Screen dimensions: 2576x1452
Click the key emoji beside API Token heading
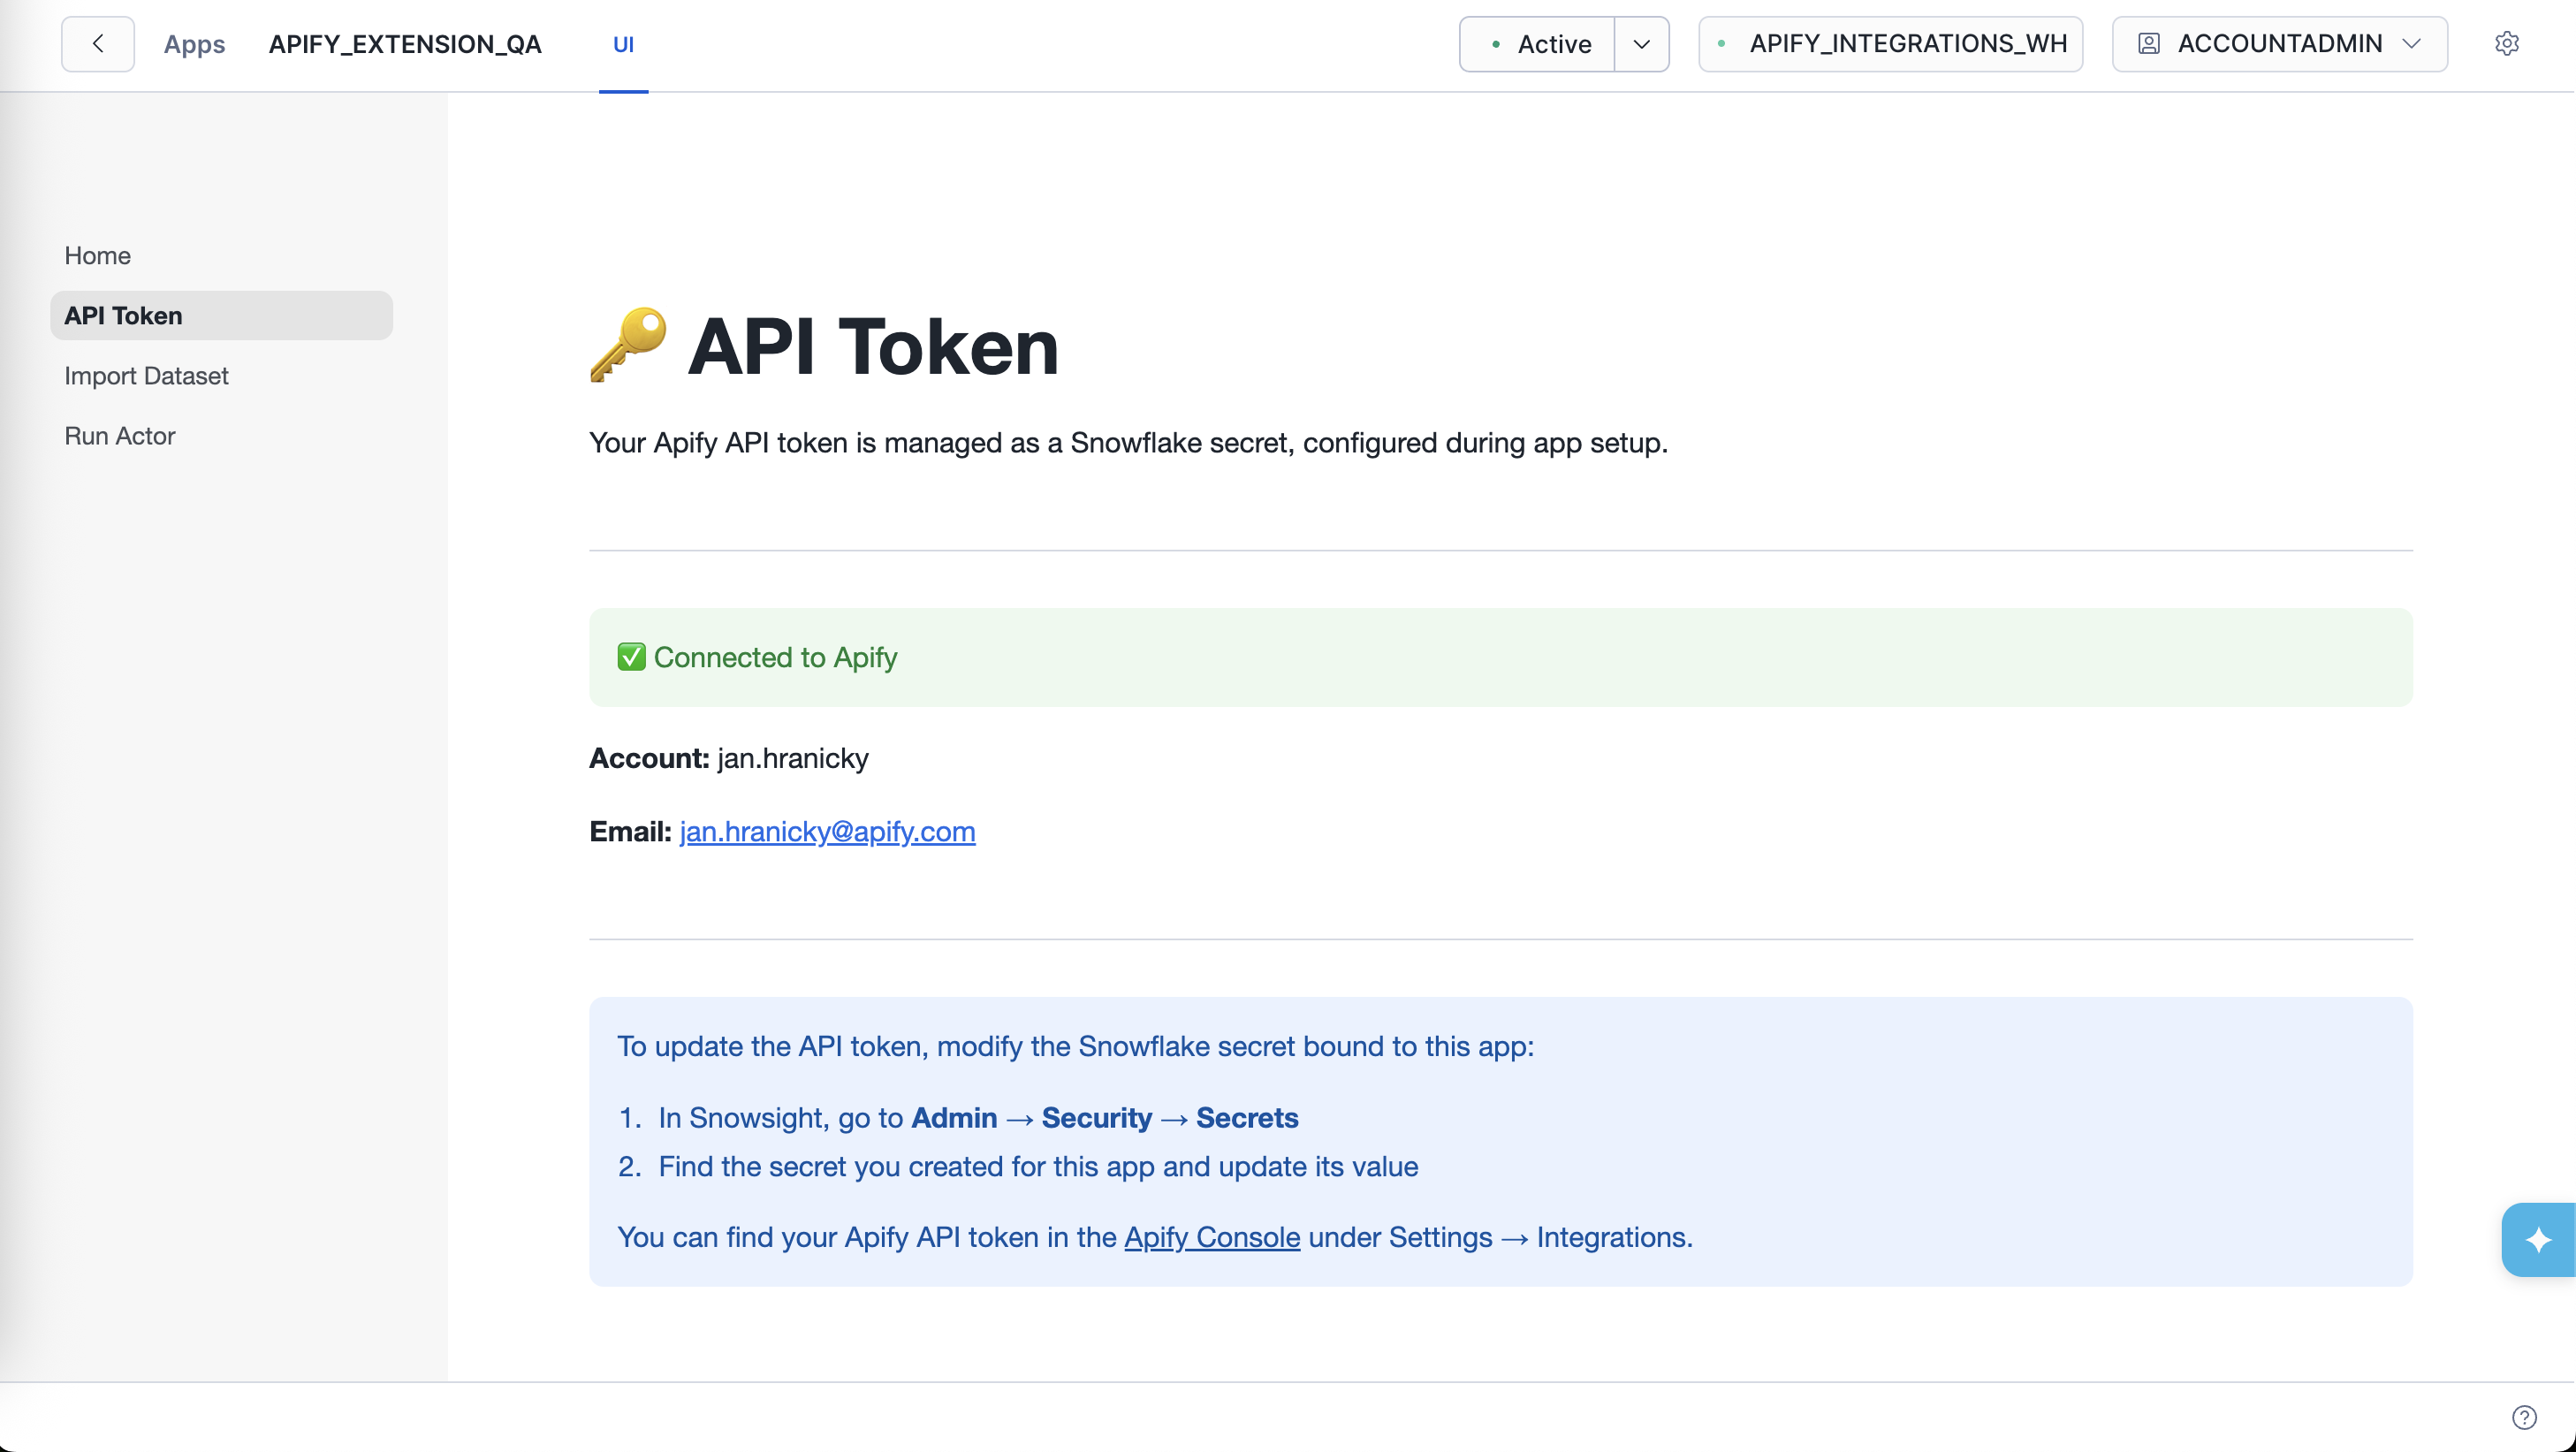(628, 345)
